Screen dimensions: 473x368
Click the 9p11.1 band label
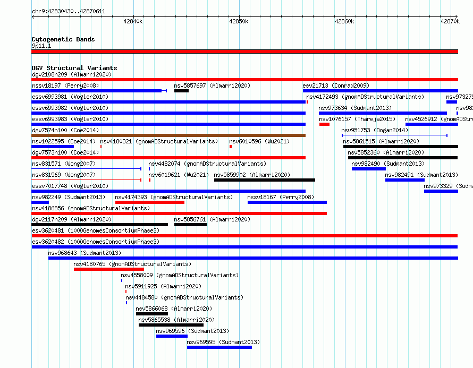pos(41,46)
